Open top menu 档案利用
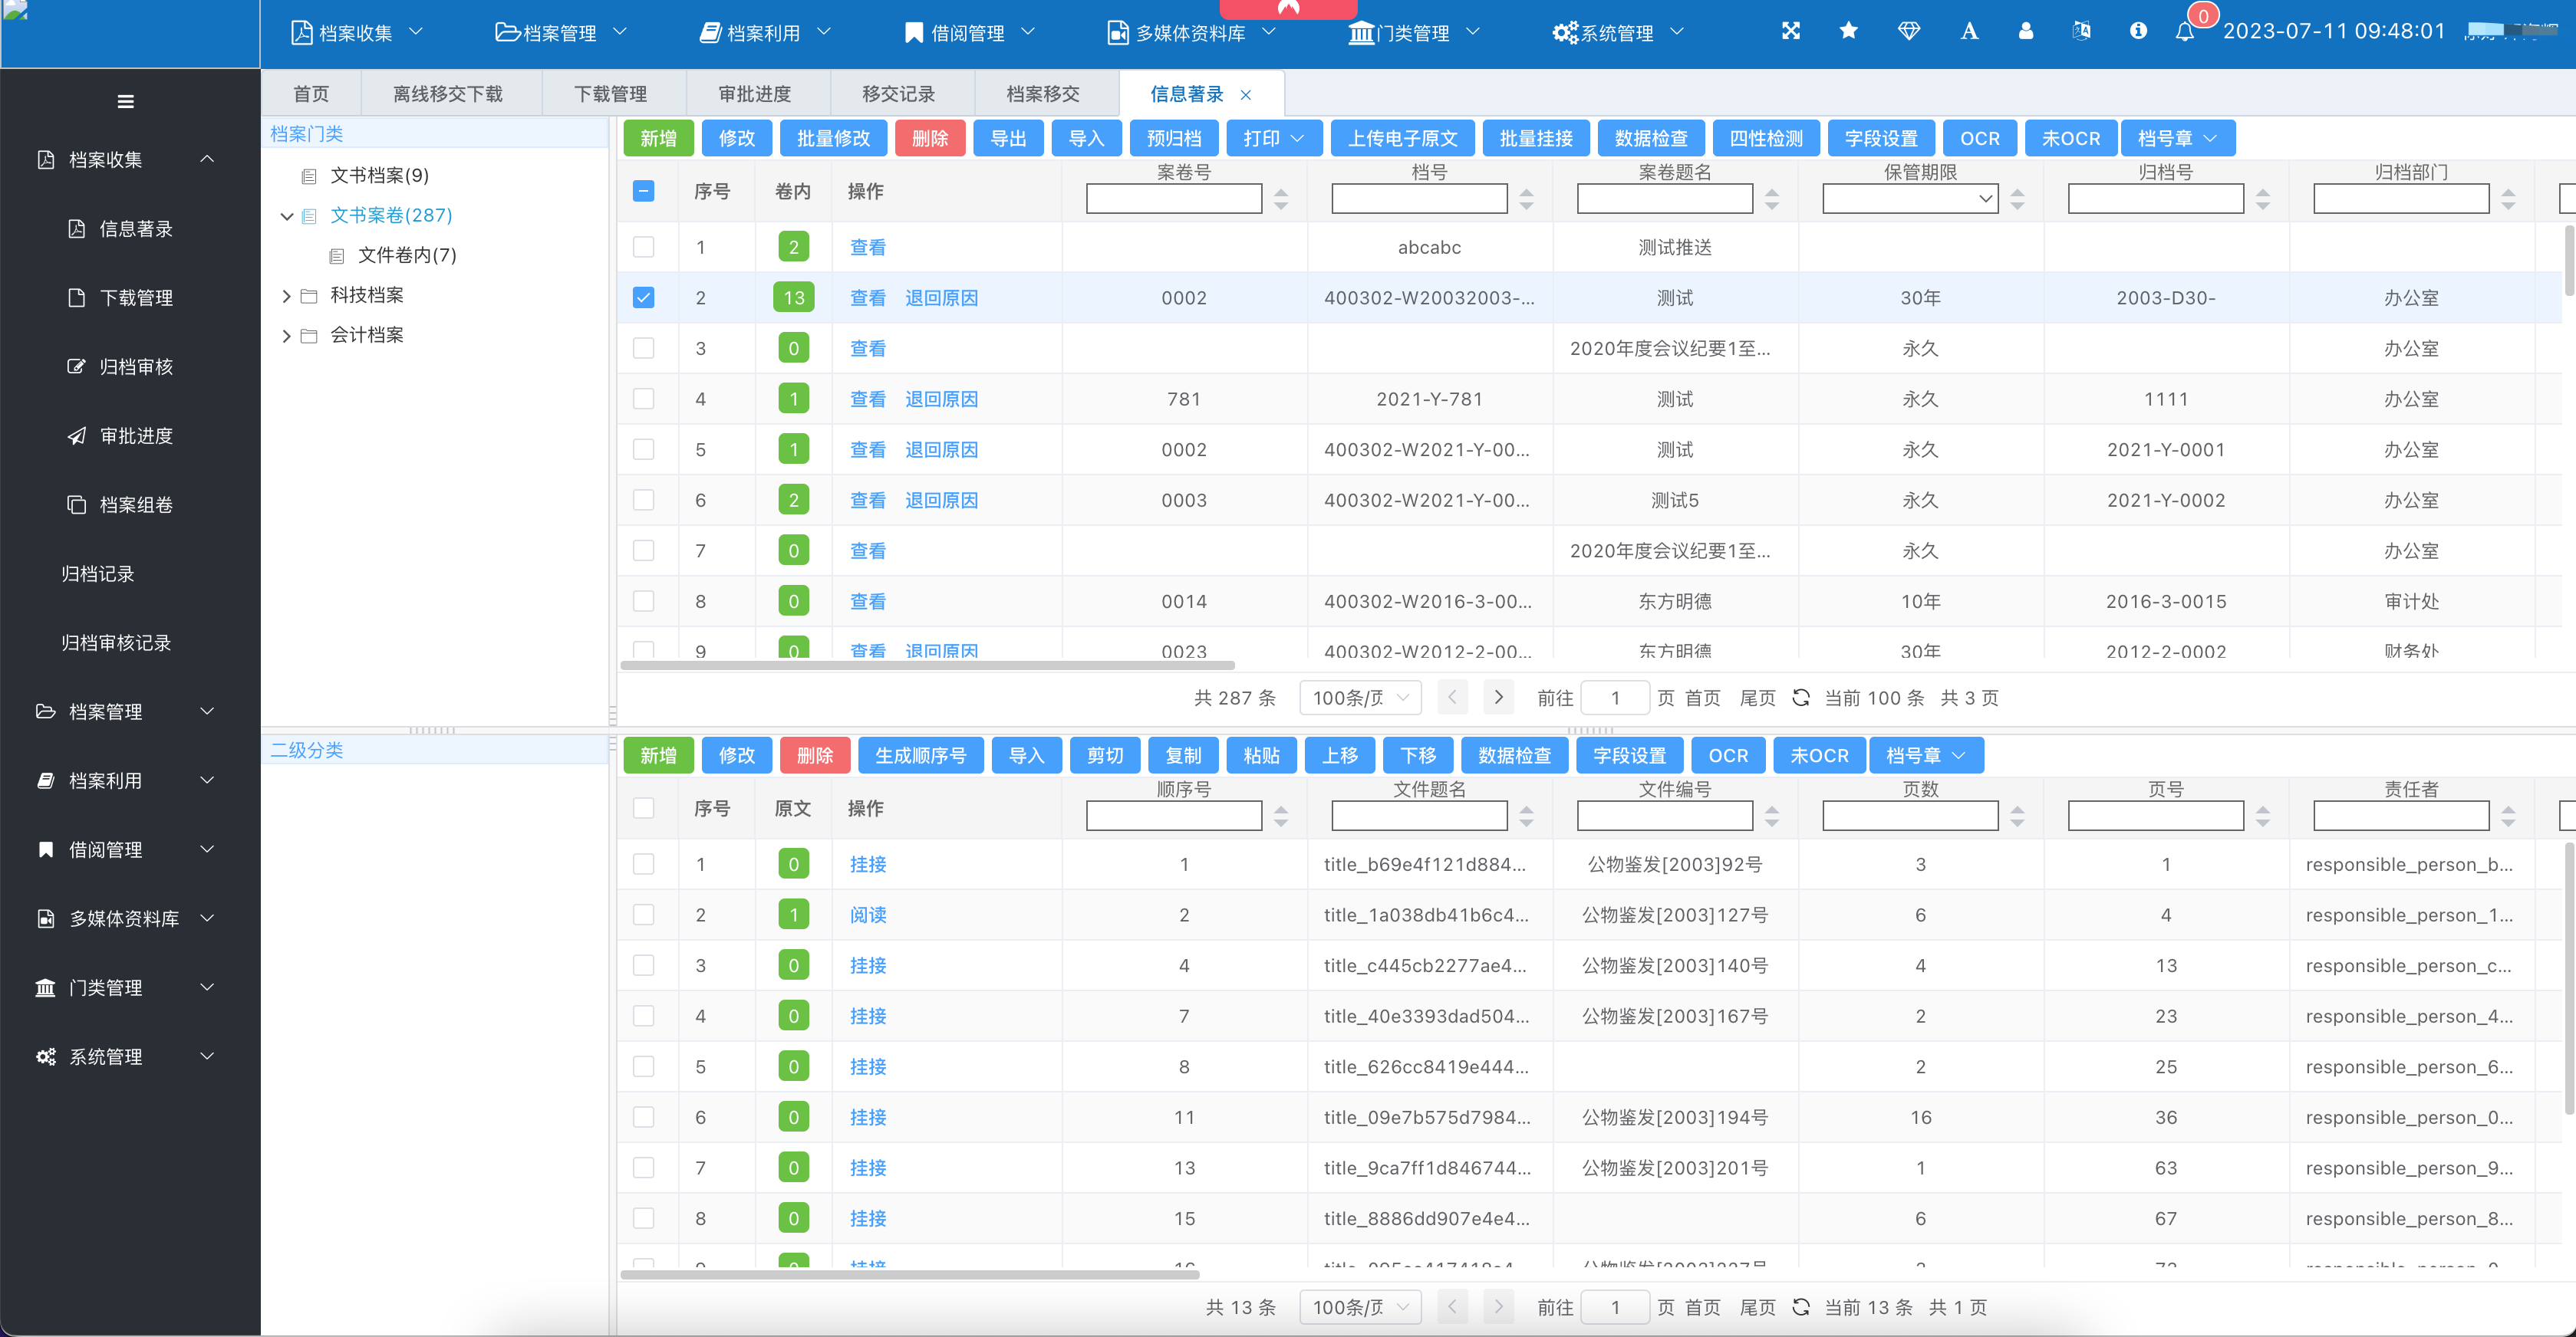 765,33
